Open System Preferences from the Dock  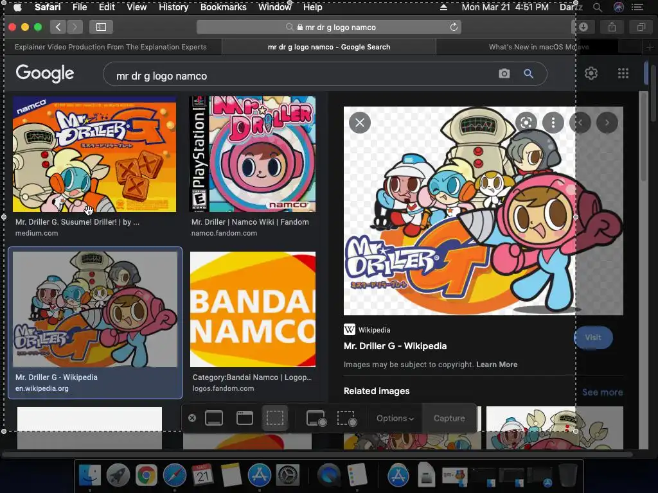pyautogui.click(x=287, y=476)
